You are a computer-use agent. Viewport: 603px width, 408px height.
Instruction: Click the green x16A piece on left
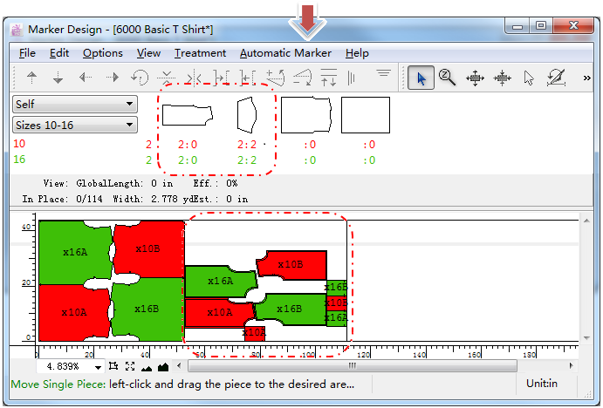tap(75, 251)
